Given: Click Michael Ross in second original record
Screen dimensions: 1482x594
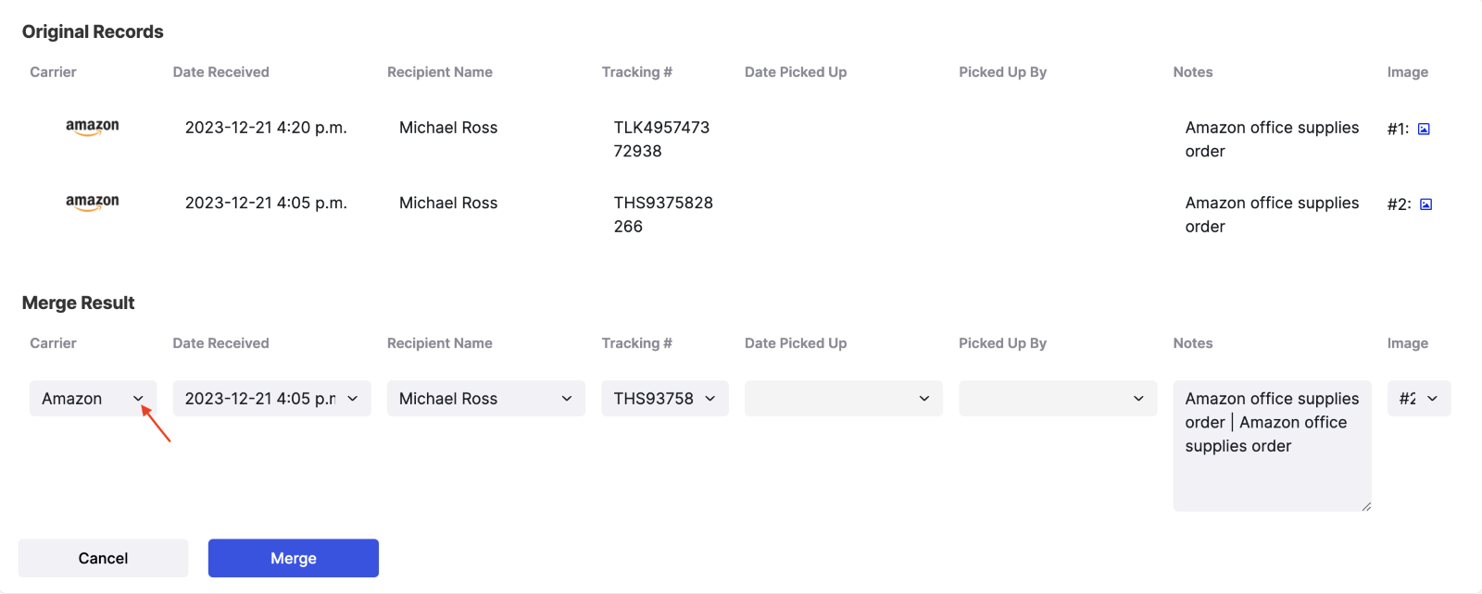Looking at the screenshot, I should [448, 203].
